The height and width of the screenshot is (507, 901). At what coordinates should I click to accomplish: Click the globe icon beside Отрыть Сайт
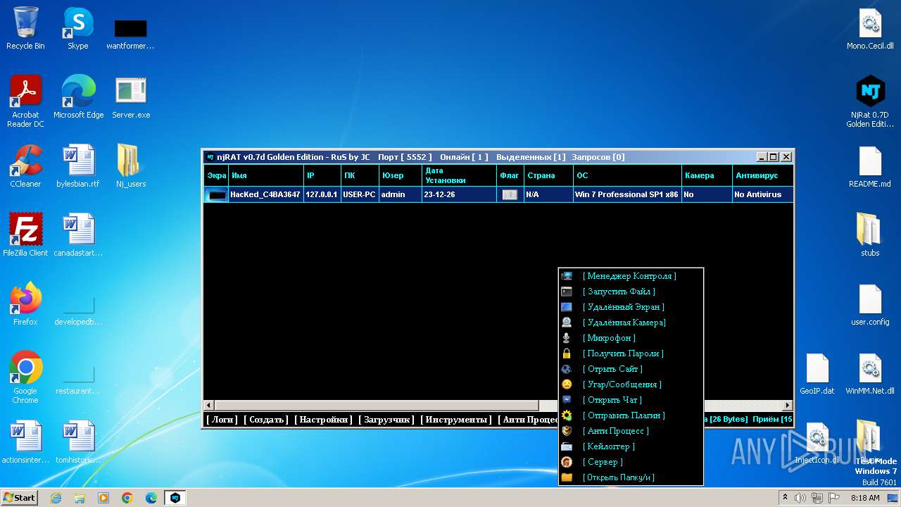tap(567, 369)
